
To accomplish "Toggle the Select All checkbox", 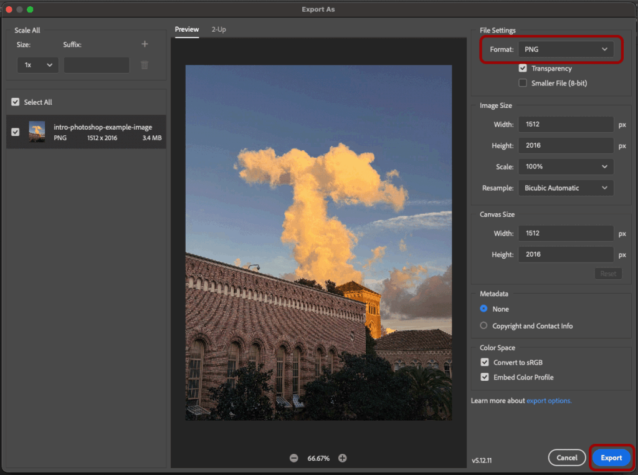I will click(16, 102).
